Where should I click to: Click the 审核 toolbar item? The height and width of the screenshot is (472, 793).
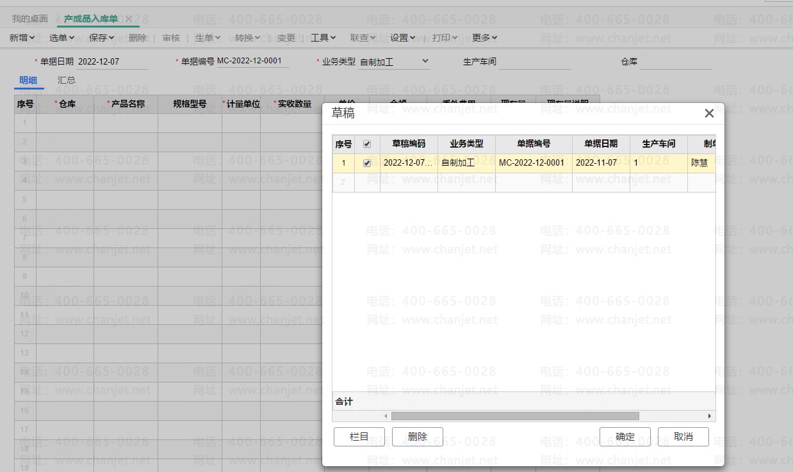tap(171, 38)
